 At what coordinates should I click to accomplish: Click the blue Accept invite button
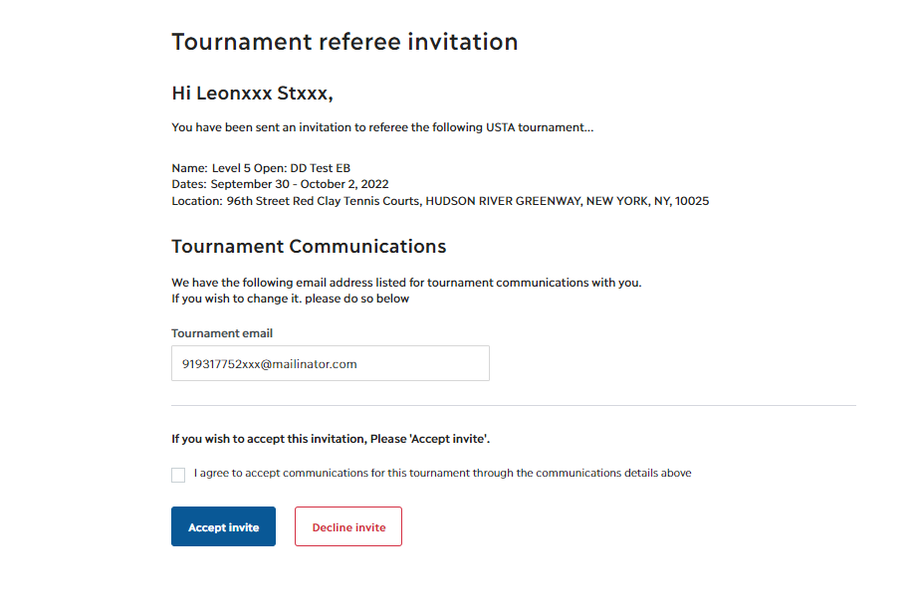pyautogui.click(x=223, y=526)
